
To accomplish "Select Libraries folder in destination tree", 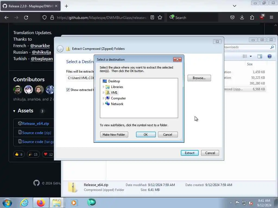I will point(117,87).
